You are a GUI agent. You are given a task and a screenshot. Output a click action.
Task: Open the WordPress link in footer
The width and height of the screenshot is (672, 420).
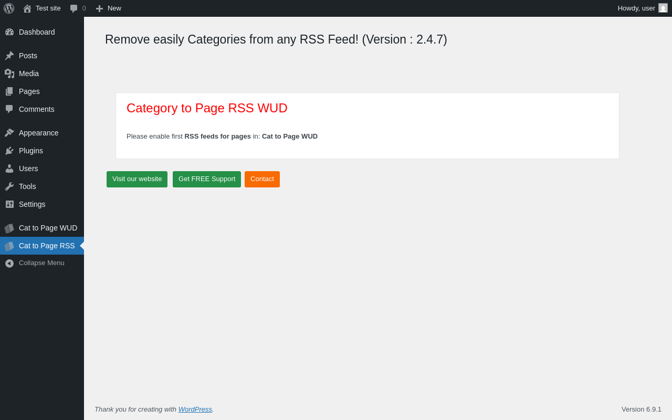pos(195,409)
